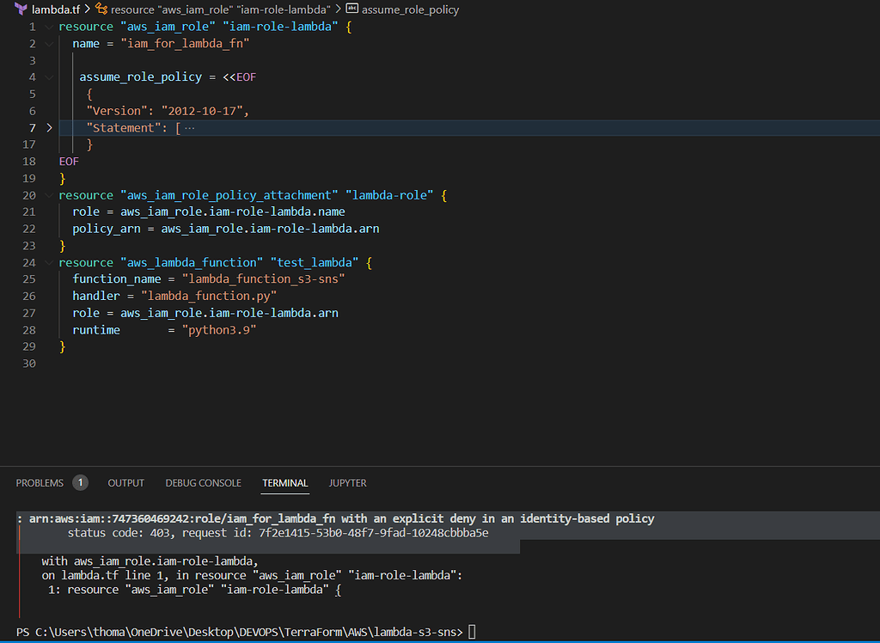880x643 pixels.
Task: Click the 403 status code error line
Action: 277,533
